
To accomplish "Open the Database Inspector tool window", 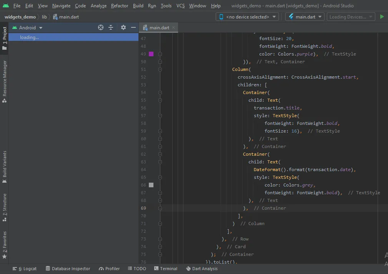I will 68,269.
